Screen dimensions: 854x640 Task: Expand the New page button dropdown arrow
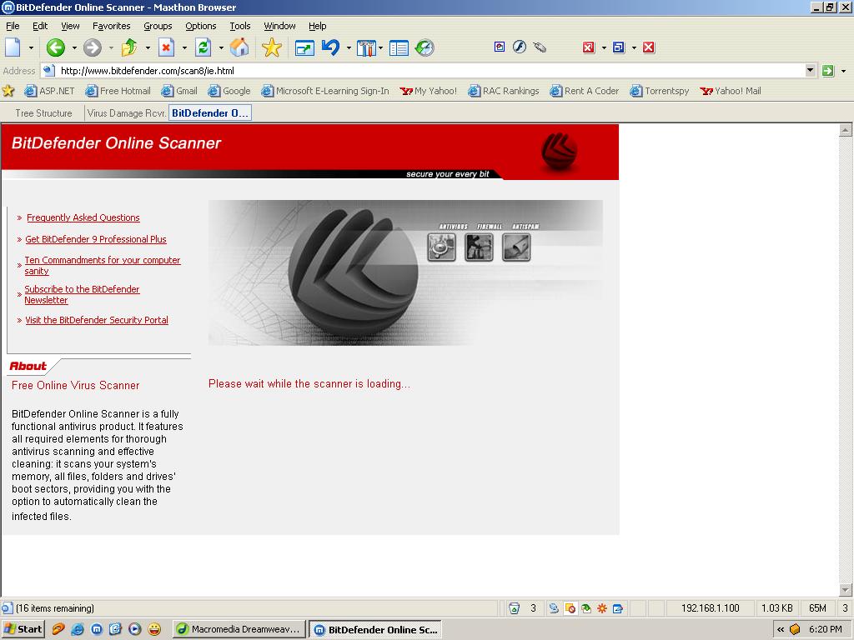point(31,47)
